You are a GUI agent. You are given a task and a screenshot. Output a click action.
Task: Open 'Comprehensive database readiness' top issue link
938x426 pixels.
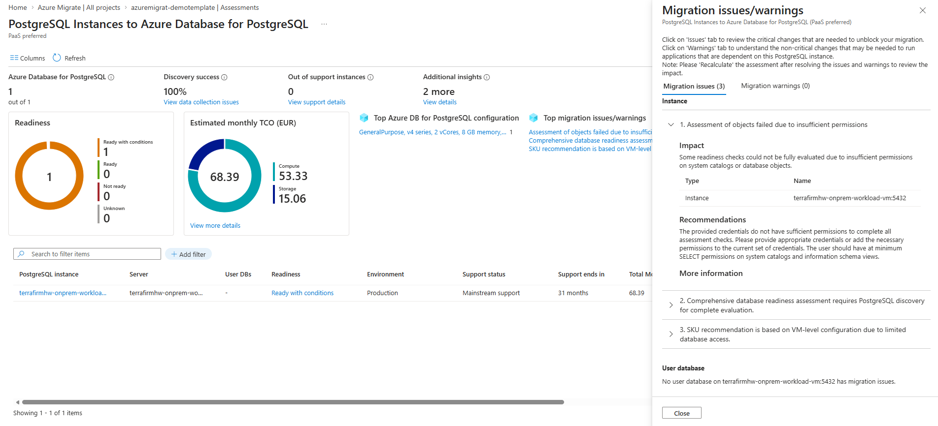(590, 141)
